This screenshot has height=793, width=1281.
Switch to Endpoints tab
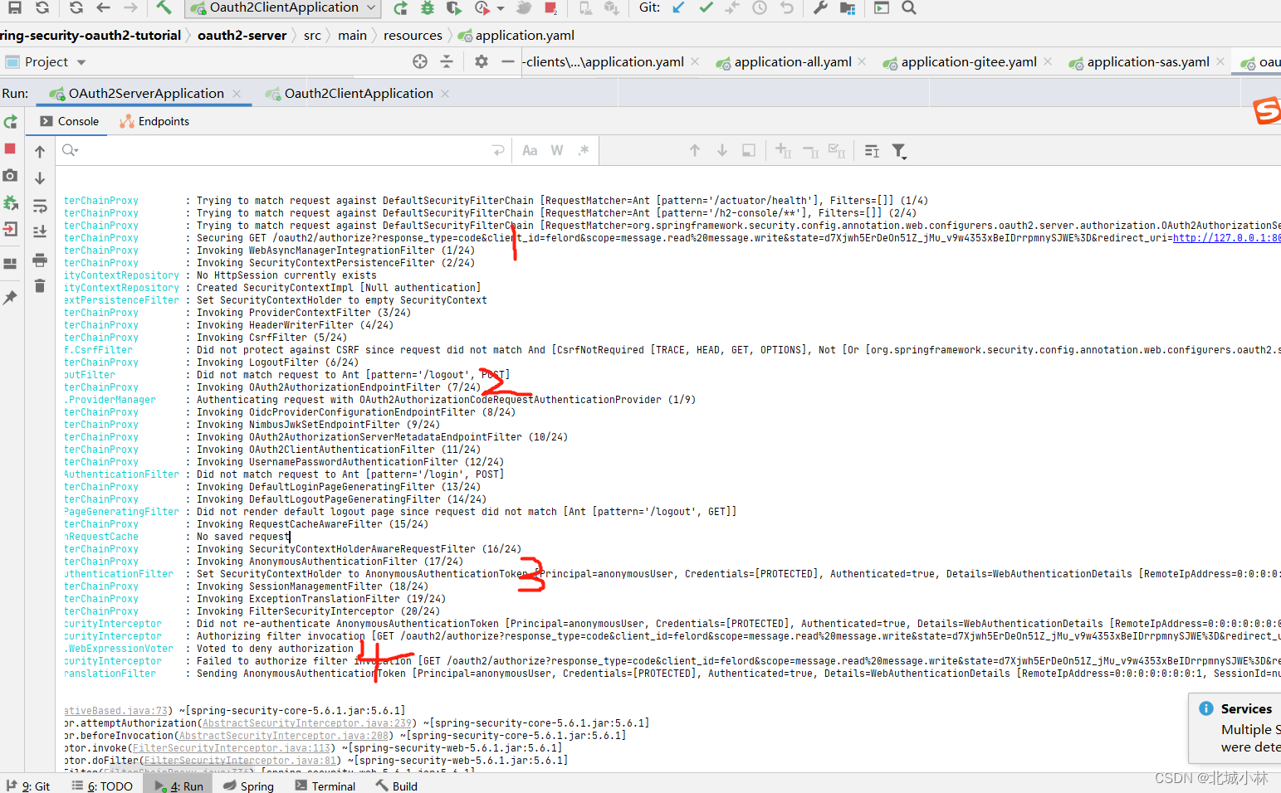[154, 121]
